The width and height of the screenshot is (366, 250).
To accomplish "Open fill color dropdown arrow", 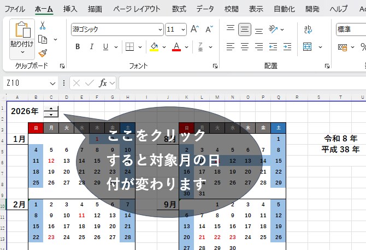I will (x=164, y=47).
